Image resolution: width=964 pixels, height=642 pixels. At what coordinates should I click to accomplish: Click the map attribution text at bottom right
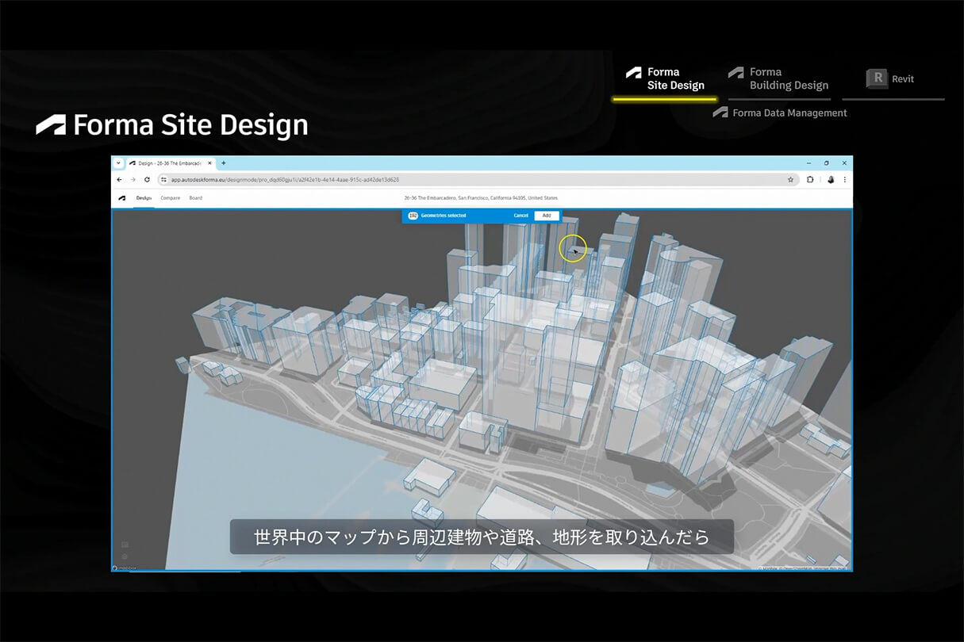coord(804,567)
